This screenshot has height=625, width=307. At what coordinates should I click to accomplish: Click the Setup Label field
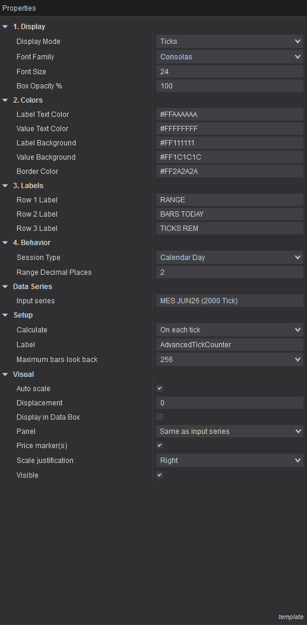(x=230, y=345)
